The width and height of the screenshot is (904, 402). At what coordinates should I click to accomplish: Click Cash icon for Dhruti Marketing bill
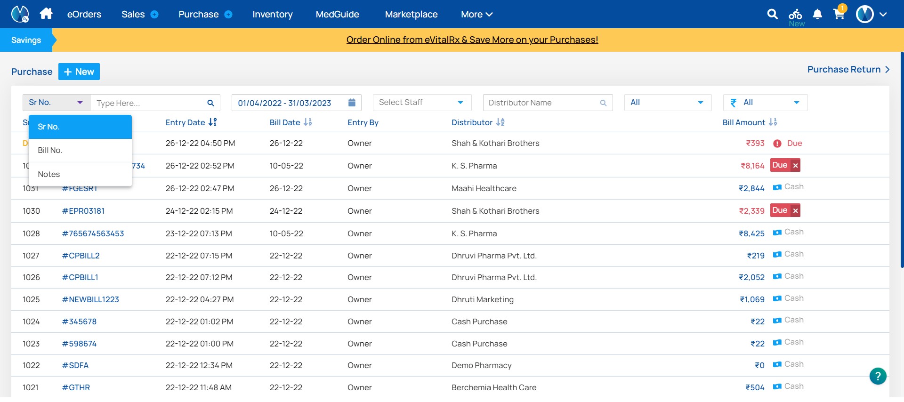pyautogui.click(x=777, y=299)
